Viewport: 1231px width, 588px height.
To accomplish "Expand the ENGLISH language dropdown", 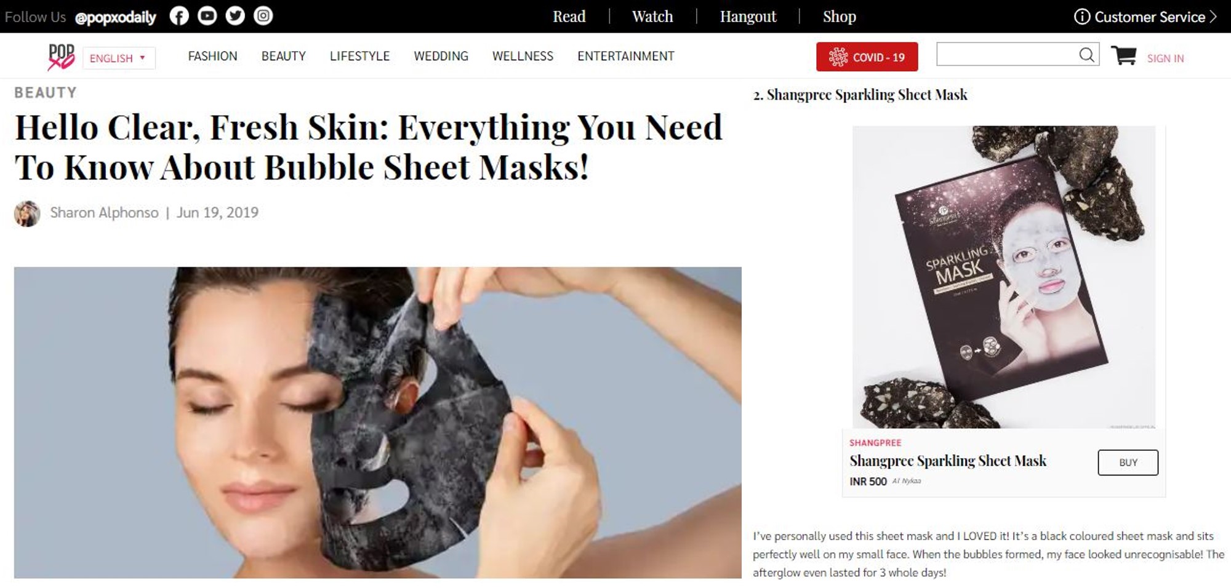I will point(119,58).
